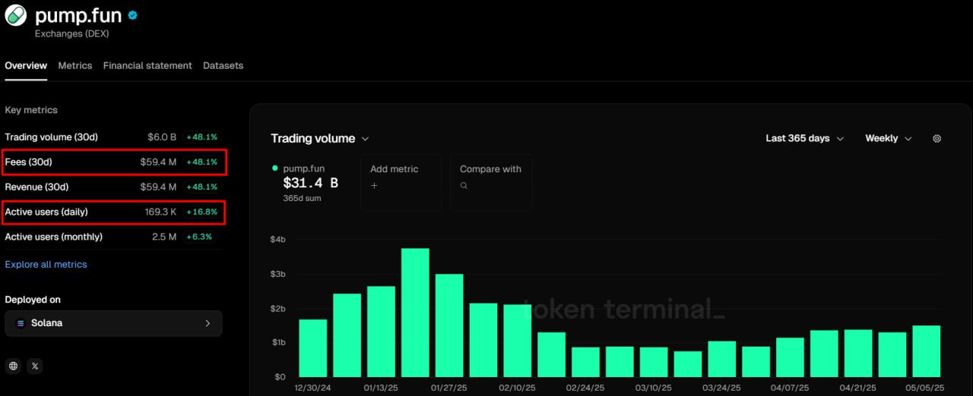This screenshot has width=973, height=396.
Task: Open the Trading volume metric dropdown
Action: pyautogui.click(x=320, y=138)
